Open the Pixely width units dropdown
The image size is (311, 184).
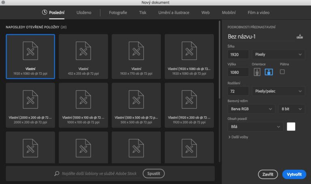pyautogui.click(x=278, y=54)
